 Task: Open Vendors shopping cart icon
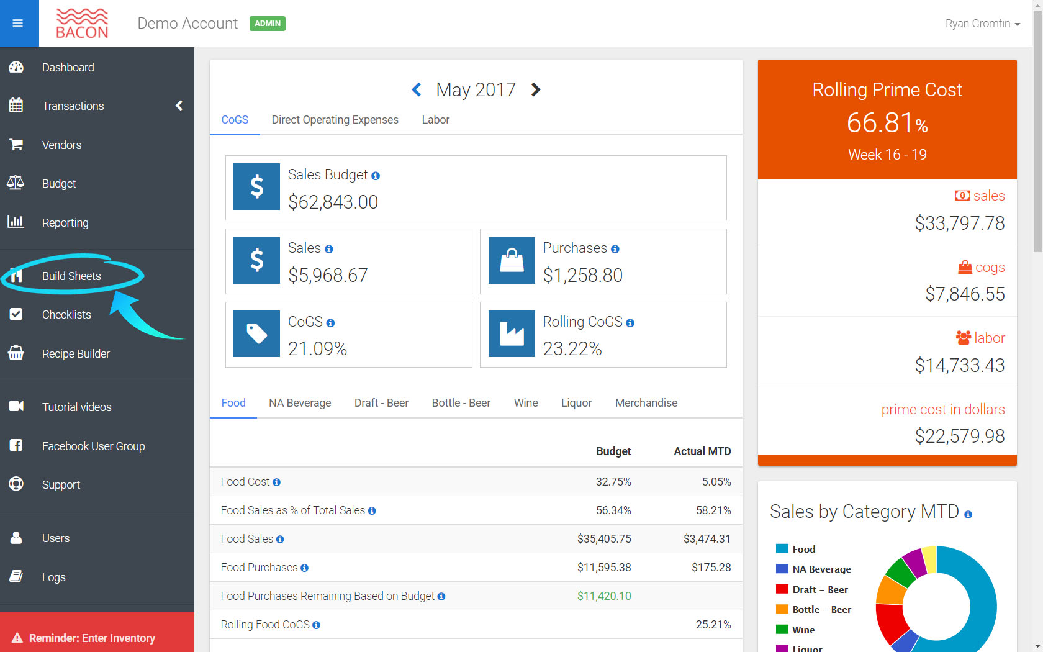[16, 145]
